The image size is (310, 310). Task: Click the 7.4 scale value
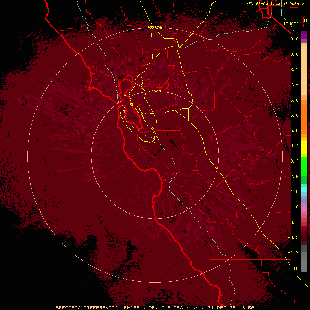[x=294, y=85]
